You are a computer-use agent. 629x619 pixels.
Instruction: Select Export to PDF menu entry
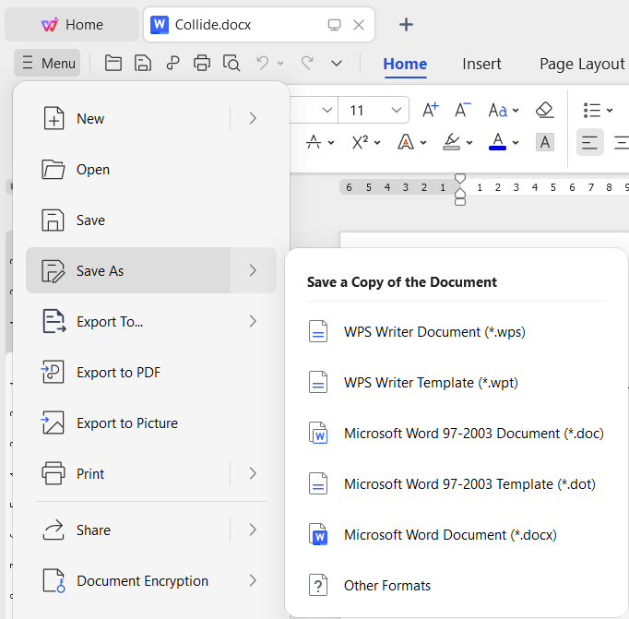(151, 373)
